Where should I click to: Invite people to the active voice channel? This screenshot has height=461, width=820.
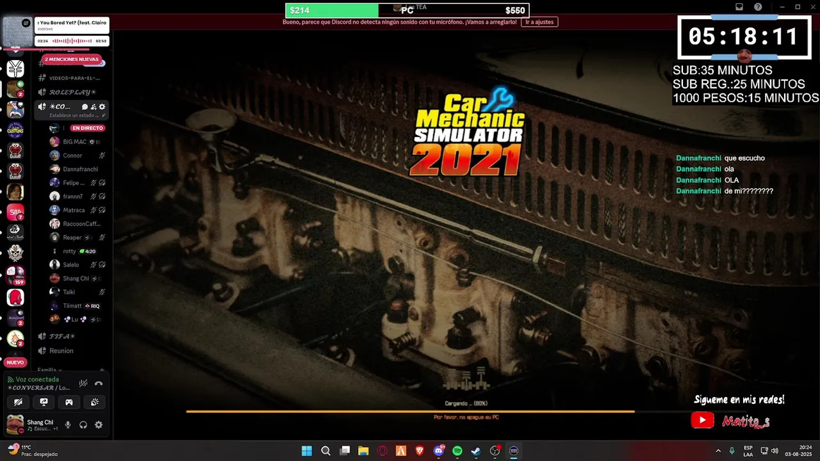coord(94,107)
